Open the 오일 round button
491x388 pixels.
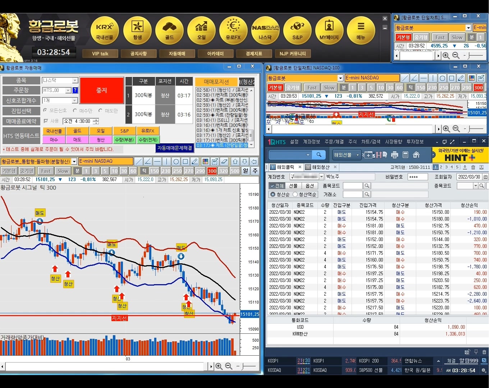(x=201, y=31)
